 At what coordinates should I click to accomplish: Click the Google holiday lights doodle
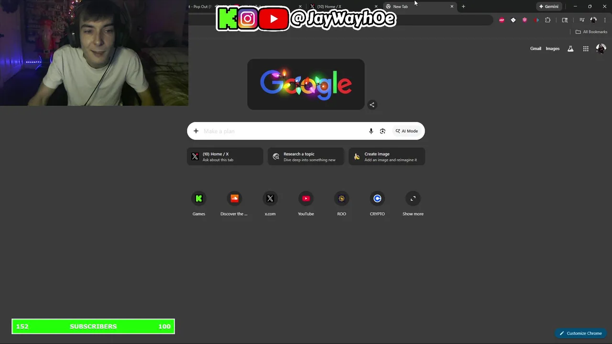click(306, 85)
